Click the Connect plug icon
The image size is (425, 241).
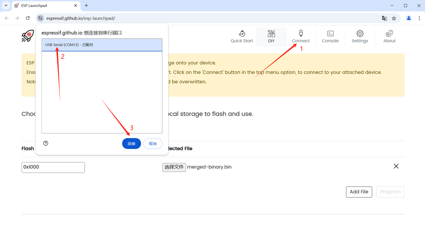pos(301,34)
